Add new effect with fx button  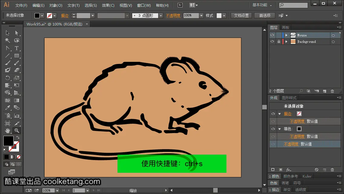point(289,170)
